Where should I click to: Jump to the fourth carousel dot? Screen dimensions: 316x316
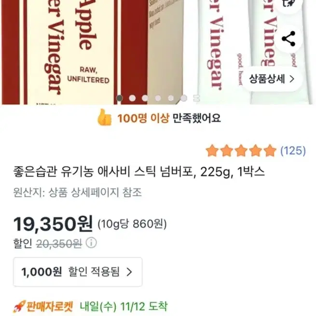point(158,98)
